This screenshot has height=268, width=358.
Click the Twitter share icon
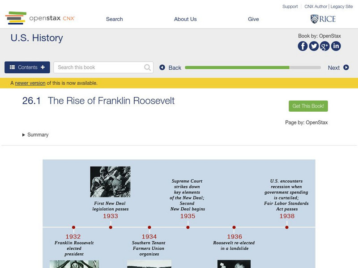click(x=314, y=46)
